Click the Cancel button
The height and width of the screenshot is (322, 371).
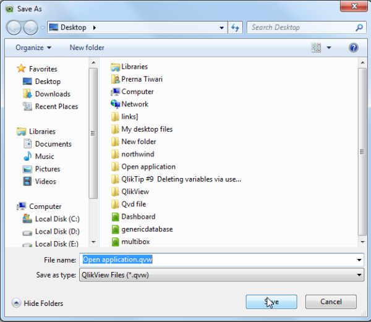tap(331, 302)
